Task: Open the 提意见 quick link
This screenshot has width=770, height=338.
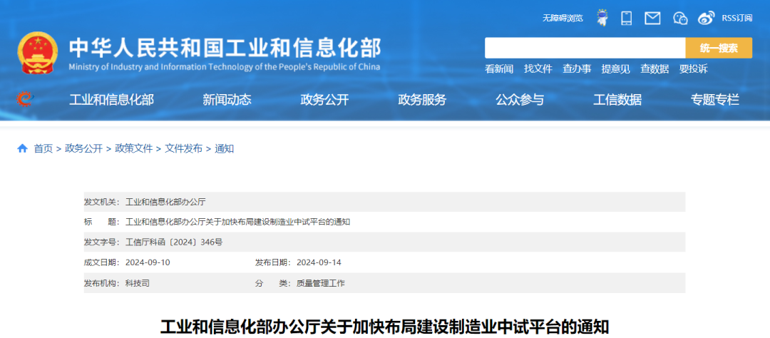Action: (x=615, y=69)
